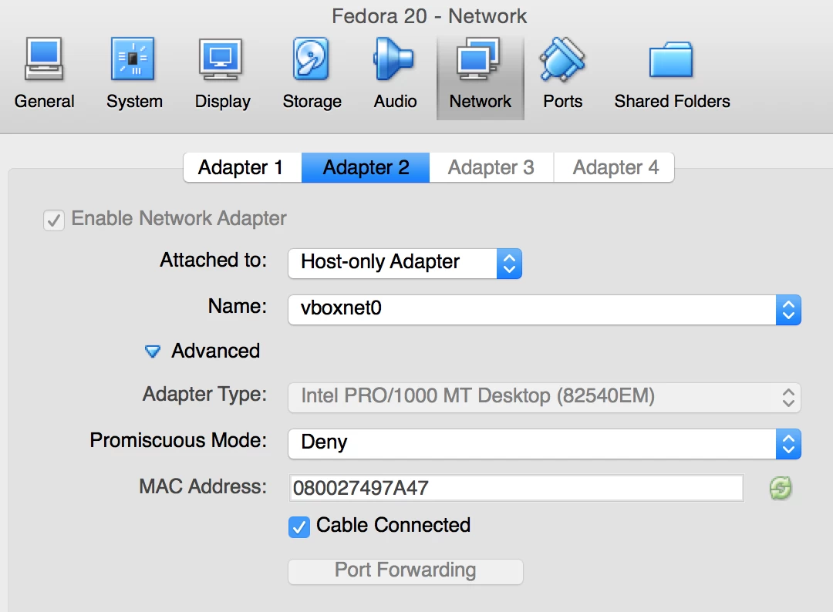
Task: Switch to the Adapter 3 tab
Action: pos(491,168)
